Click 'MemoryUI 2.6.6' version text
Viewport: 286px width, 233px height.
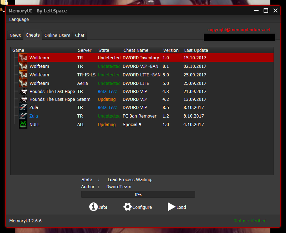[25, 221]
